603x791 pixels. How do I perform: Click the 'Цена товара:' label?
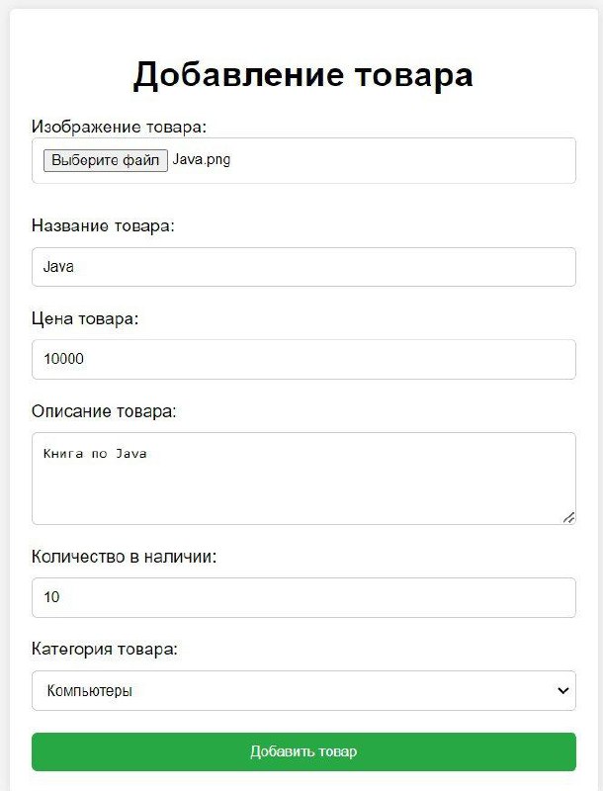[85, 318]
